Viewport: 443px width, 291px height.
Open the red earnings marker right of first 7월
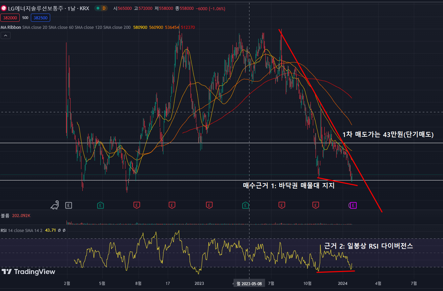282,205
